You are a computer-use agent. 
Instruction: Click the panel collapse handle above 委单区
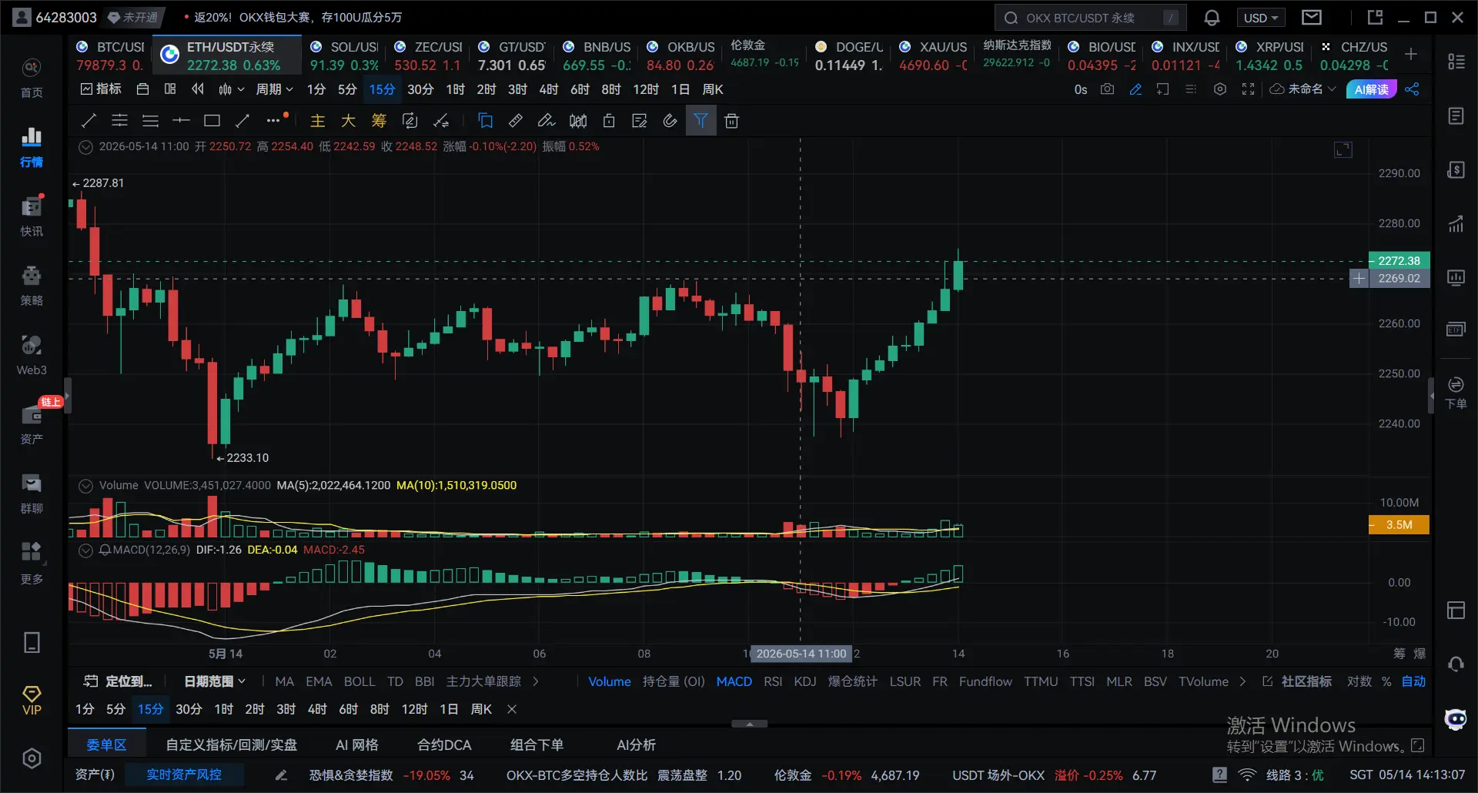point(749,724)
